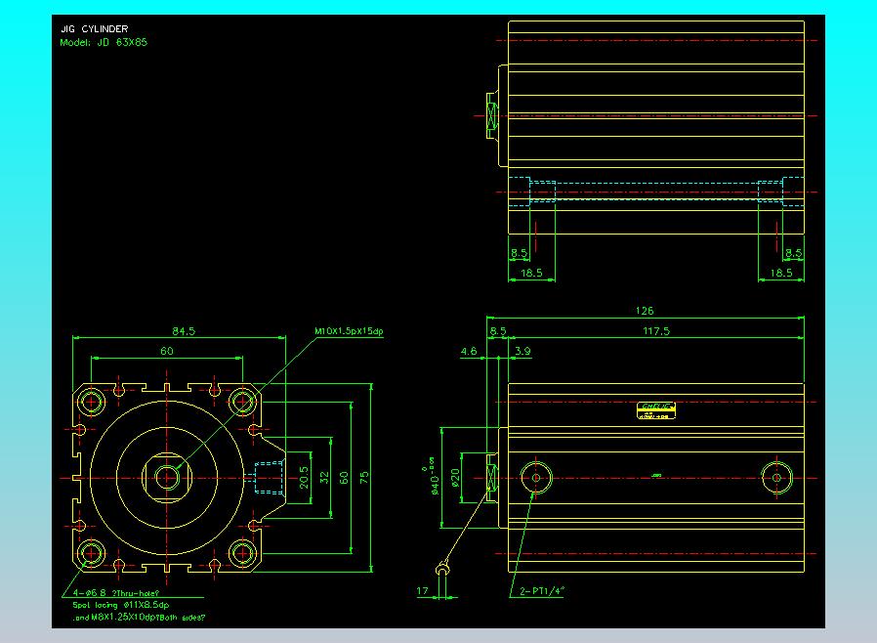The width and height of the screenshot is (877, 643).
Task: Click the "ø20" rod diameter text
Action: coord(455,477)
